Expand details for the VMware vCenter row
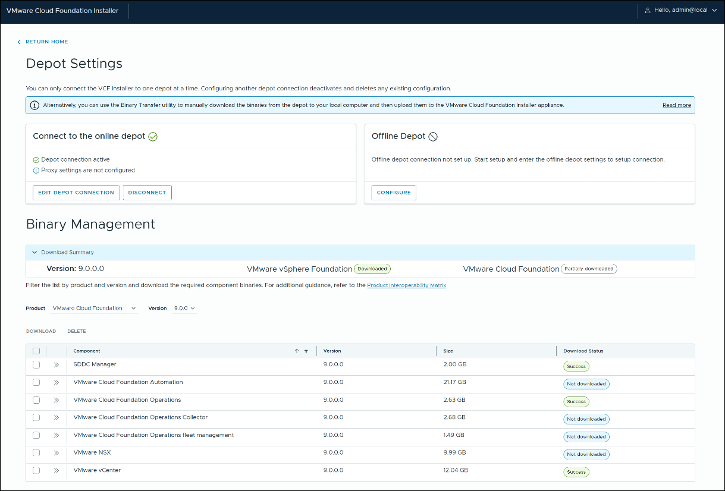725x491 pixels. (57, 471)
